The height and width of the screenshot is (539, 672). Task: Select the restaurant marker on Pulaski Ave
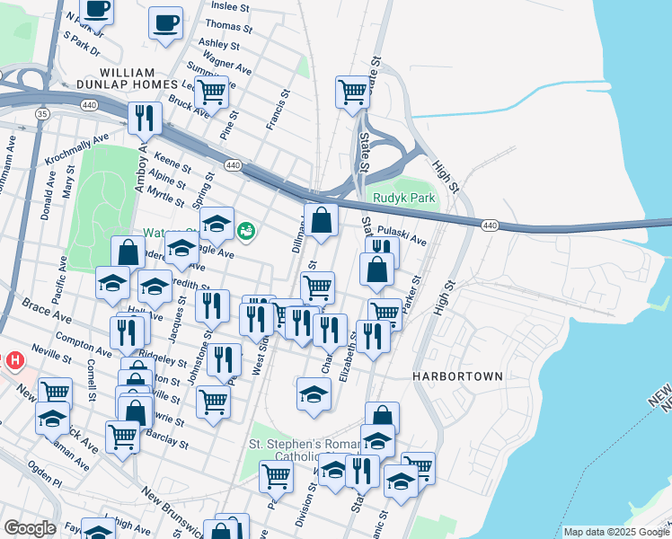[x=382, y=252]
